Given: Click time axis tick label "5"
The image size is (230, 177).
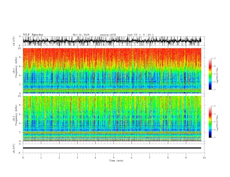Looking at the screenshot, I should (x=114, y=158).
